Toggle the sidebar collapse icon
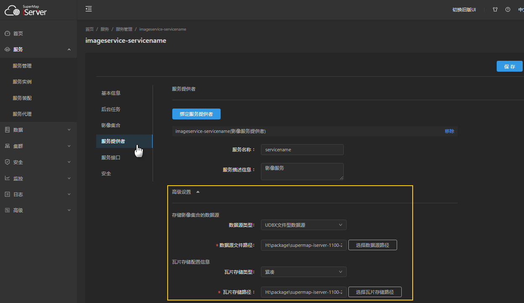The image size is (524, 303). 89,9
